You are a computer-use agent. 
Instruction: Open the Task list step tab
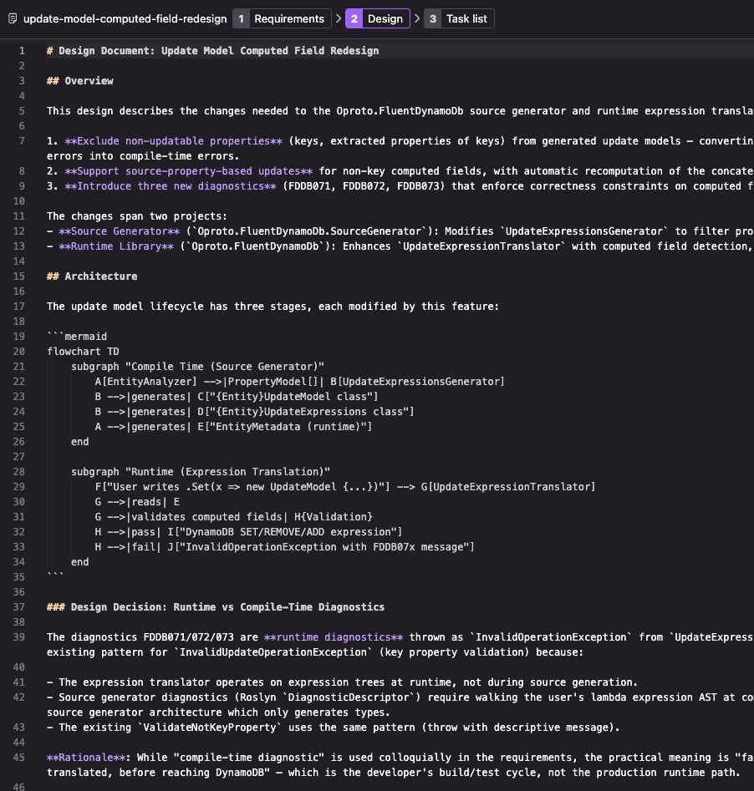(x=459, y=18)
